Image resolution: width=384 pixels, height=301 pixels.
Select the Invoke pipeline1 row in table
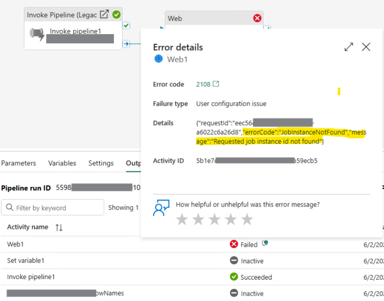(x=192, y=277)
